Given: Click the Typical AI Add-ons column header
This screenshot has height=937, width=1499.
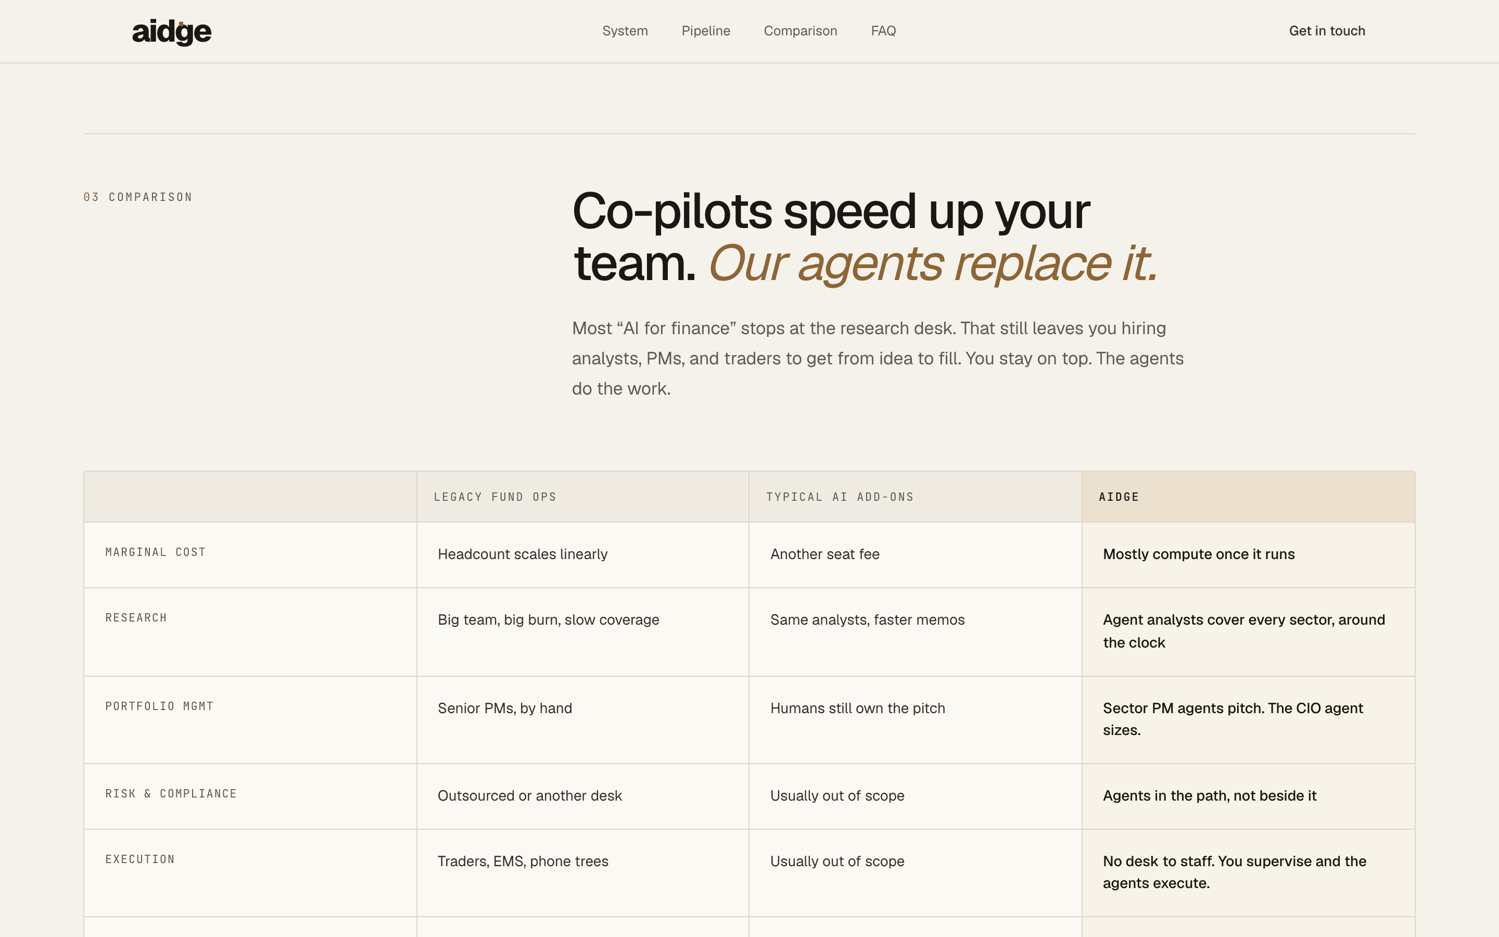Looking at the screenshot, I should (840, 497).
